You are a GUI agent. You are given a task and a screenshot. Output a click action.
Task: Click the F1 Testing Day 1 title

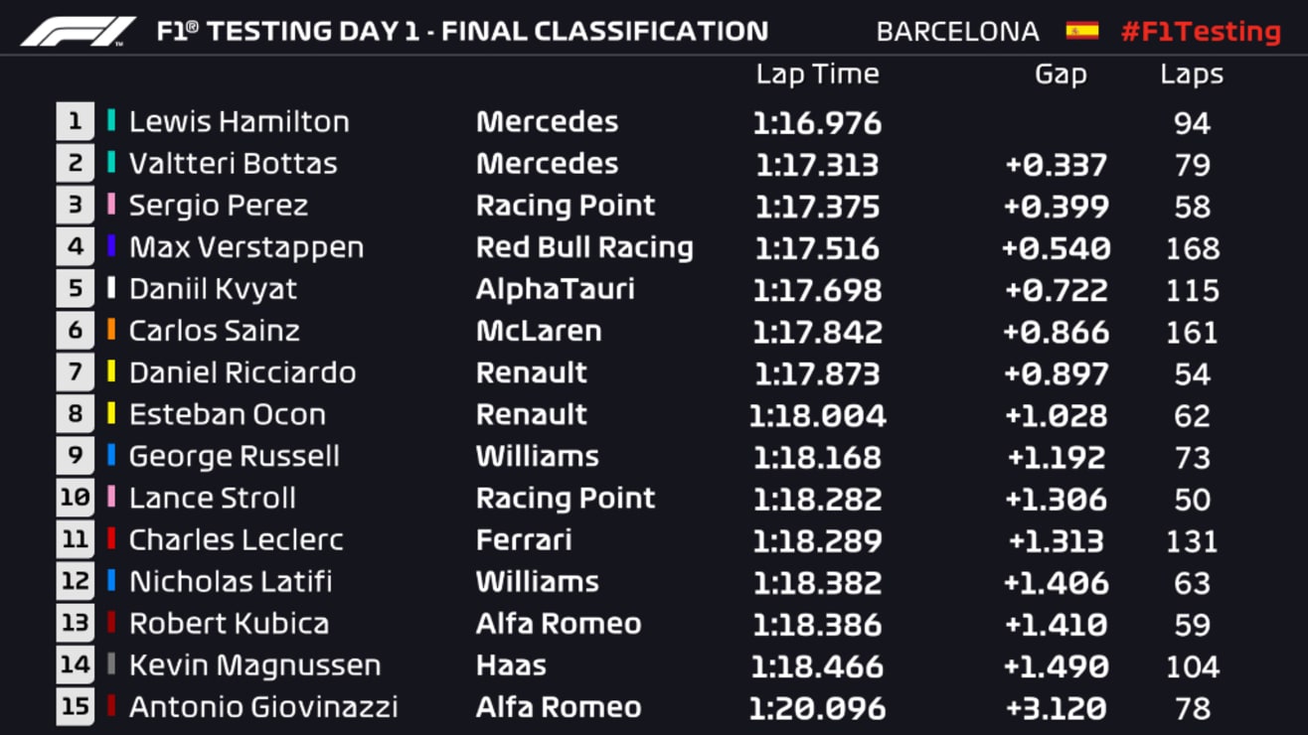[x=462, y=32]
